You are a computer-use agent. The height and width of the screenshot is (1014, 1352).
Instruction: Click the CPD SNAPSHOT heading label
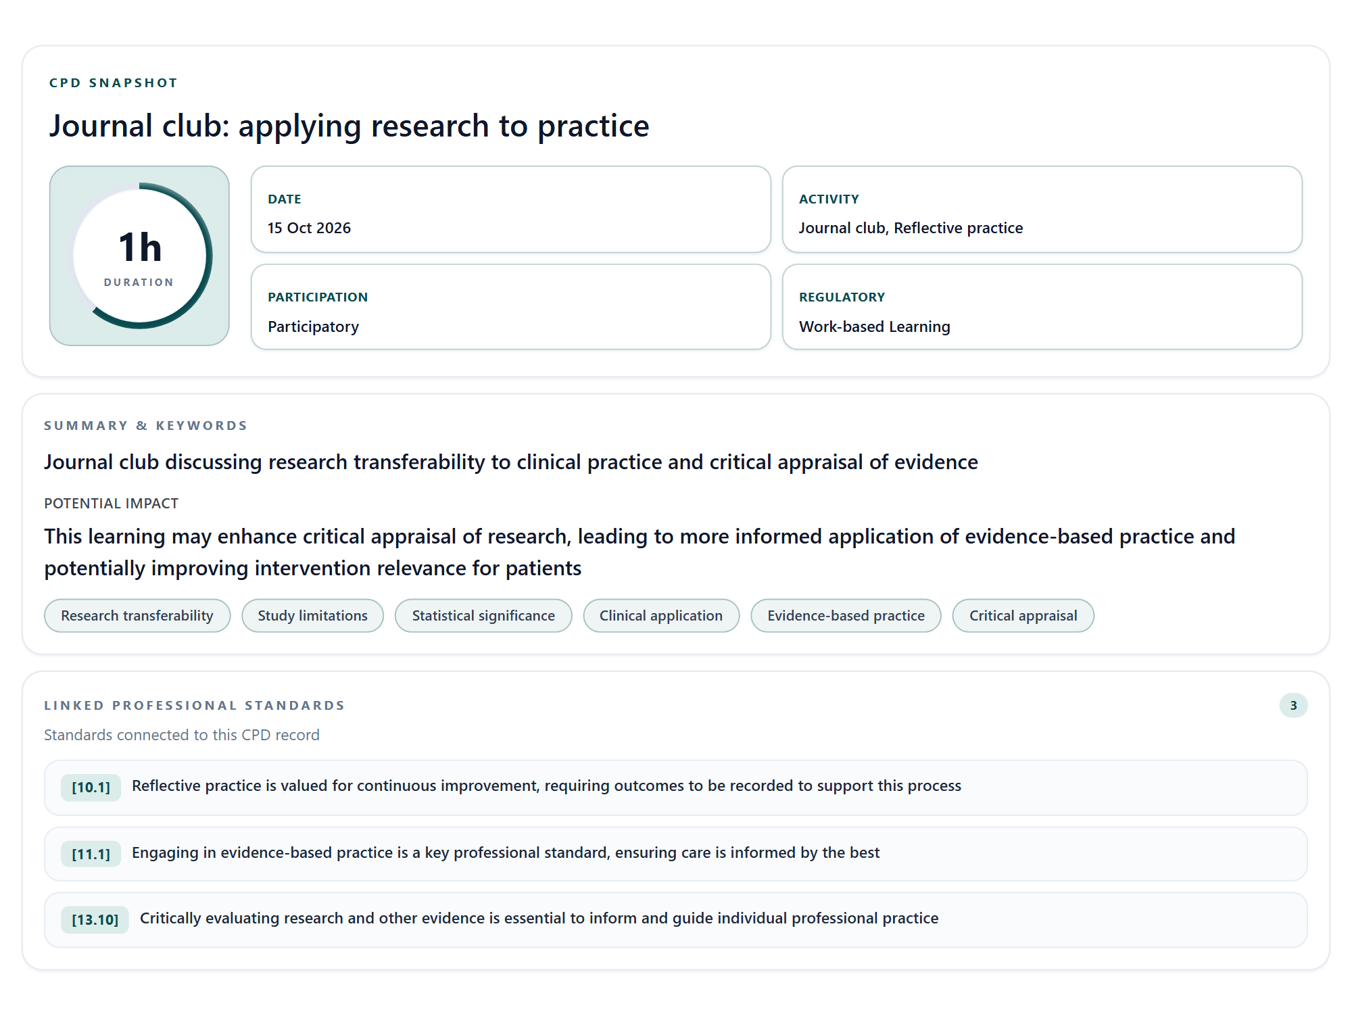pos(114,83)
